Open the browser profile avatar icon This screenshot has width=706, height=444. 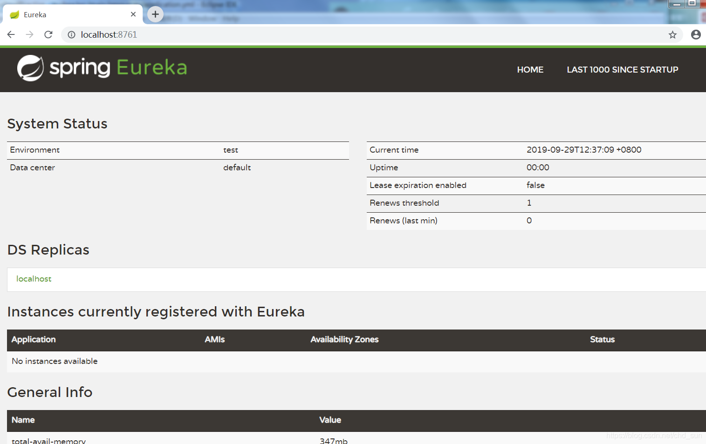696,34
